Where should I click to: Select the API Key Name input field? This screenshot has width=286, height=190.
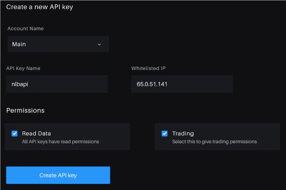click(x=57, y=84)
